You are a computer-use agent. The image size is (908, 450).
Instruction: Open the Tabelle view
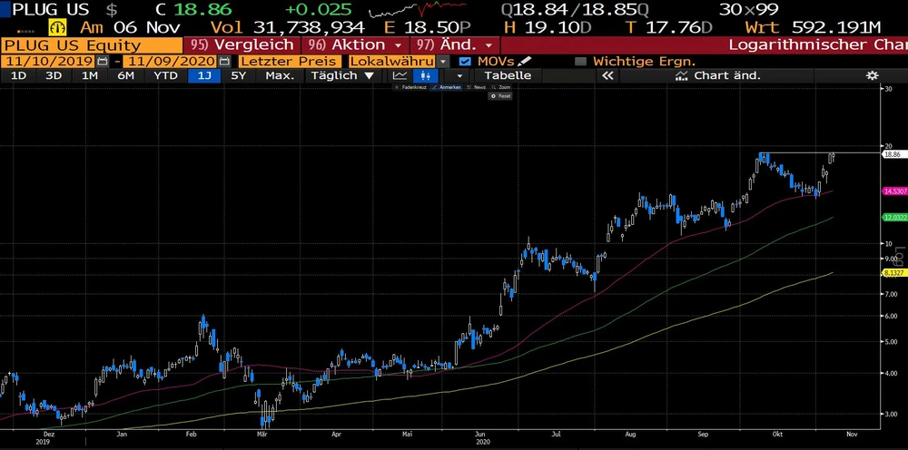point(508,76)
